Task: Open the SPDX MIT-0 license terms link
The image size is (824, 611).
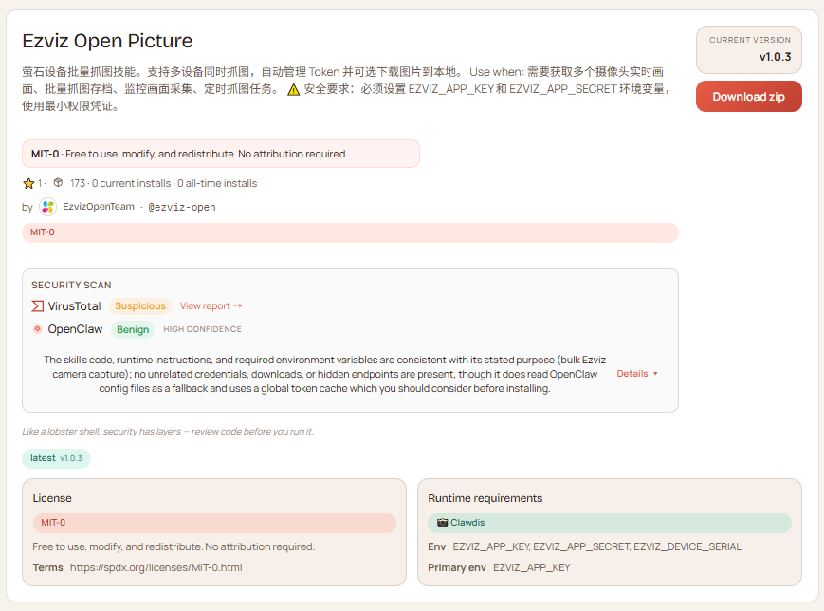Action: [x=154, y=567]
